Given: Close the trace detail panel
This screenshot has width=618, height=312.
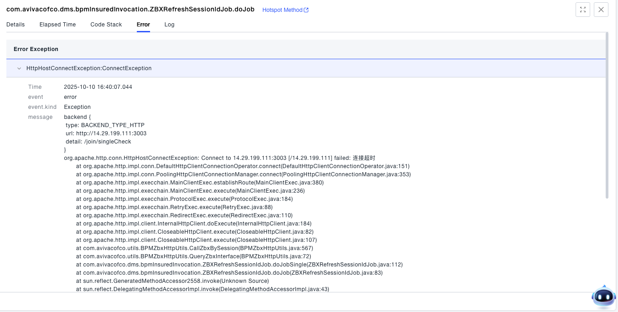Looking at the screenshot, I should pos(601,10).
